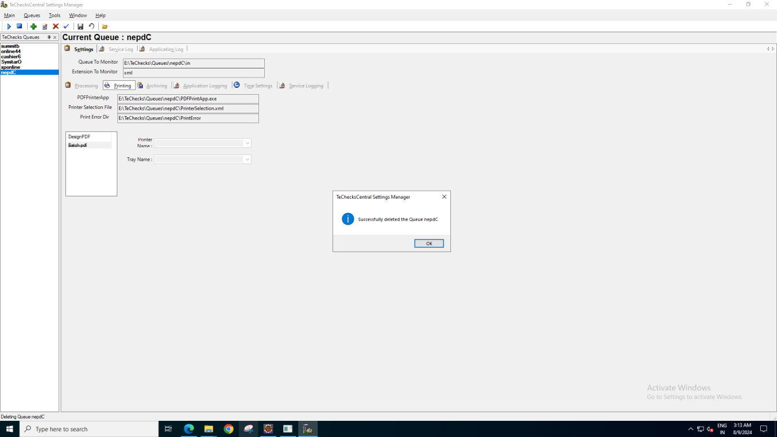Open the Window menu
The image size is (777, 437).
pyautogui.click(x=77, y=16)
